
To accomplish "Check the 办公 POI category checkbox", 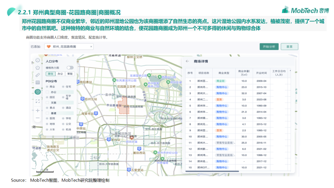I will pyautogui.click(x=47, y=92).
